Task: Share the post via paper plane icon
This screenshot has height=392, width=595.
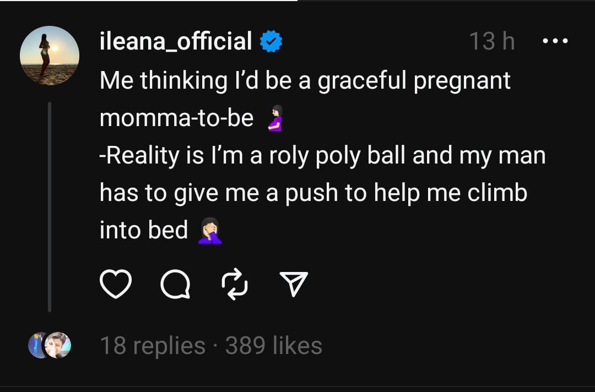Action: click(294, 285)
